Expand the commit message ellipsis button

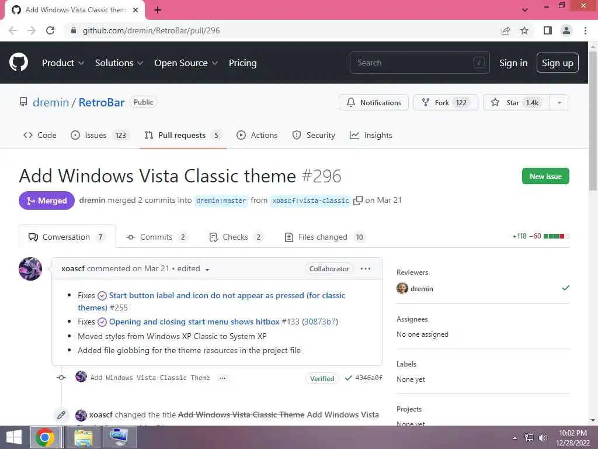[222, 378]
